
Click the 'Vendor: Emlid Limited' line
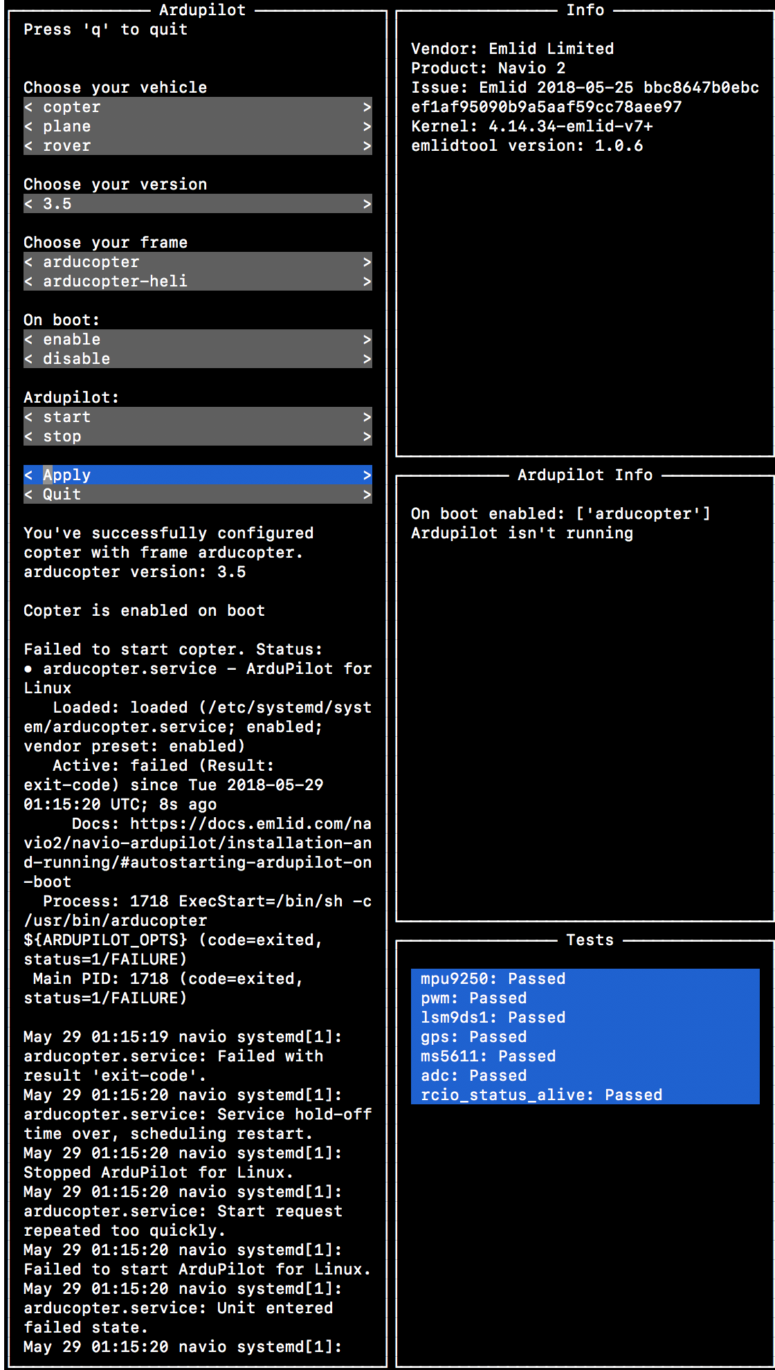pyautogui.click(x=512, y=48)
